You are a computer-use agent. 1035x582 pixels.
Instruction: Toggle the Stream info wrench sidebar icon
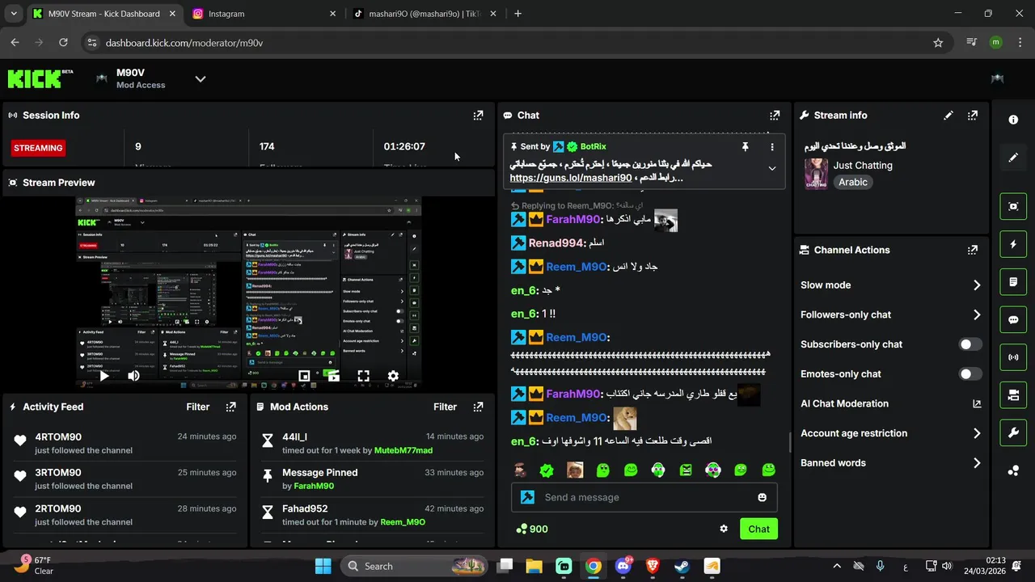tap(1013, 433)
